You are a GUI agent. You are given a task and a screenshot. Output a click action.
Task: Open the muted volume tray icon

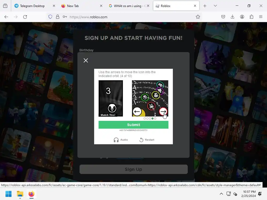[235, 194]
